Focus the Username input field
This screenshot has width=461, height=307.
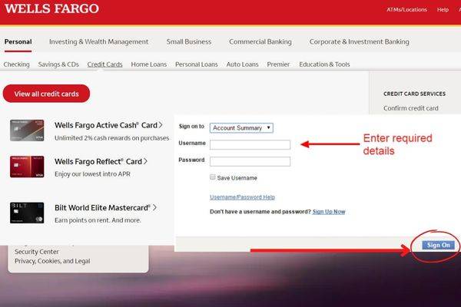[x=250, y=144]
